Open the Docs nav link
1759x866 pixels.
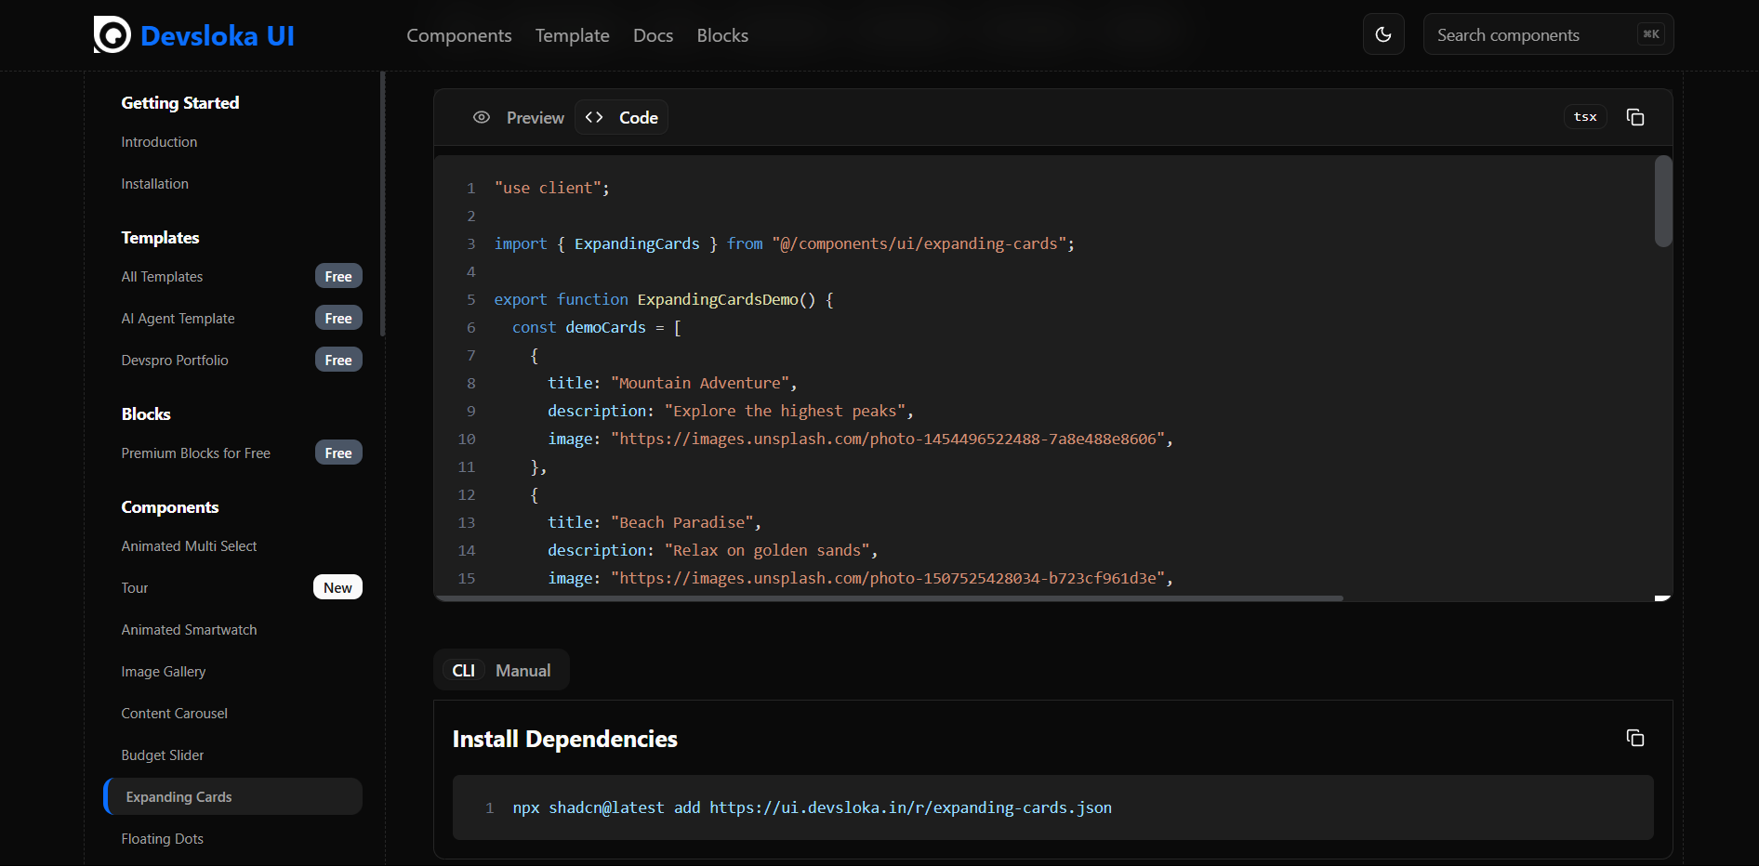point(653,35)
